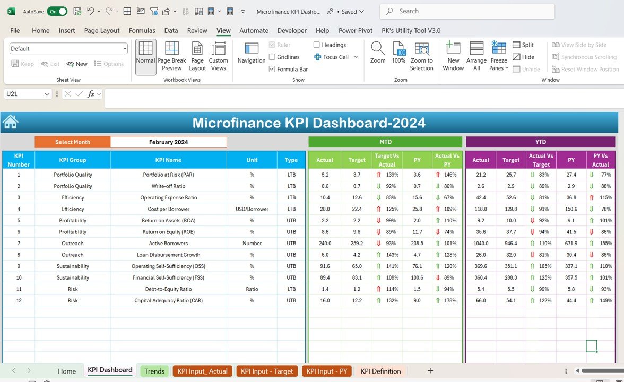Open the Zoom dialog
The height and width of the screenshot is (382, 624).
(x=378, y=53)
